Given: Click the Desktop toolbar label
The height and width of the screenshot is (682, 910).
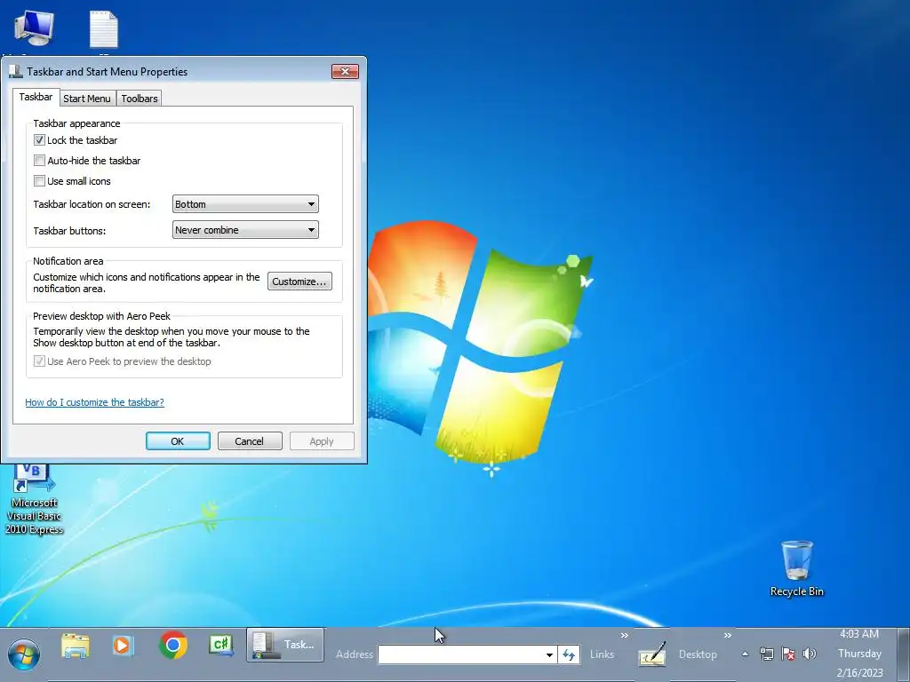Looking at the screenshot, I should pos(698,654).
